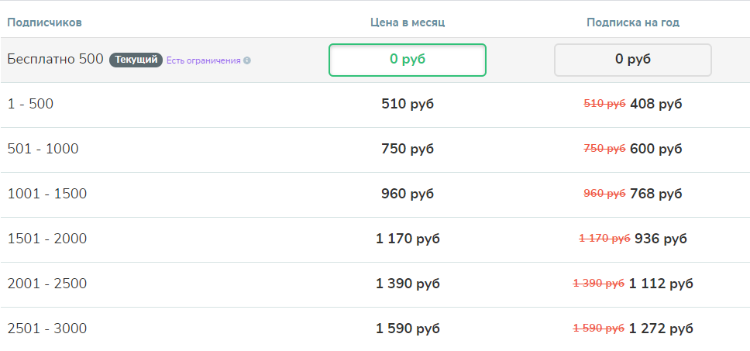750x351 pixels.
Task: Select the green 0 руб monthly button
Action: pyautogui.click(x=408, y=60)
